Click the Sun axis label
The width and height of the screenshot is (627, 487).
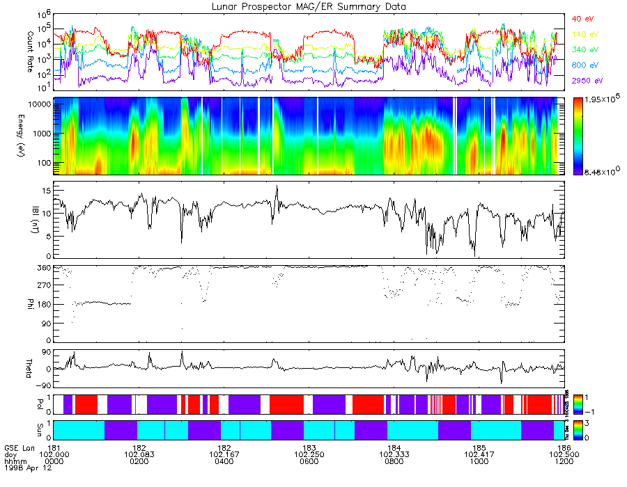[x=40, y=429]
